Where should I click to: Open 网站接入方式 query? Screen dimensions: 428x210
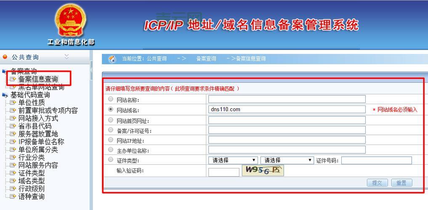pyautogui.click(x=38, y=118)
